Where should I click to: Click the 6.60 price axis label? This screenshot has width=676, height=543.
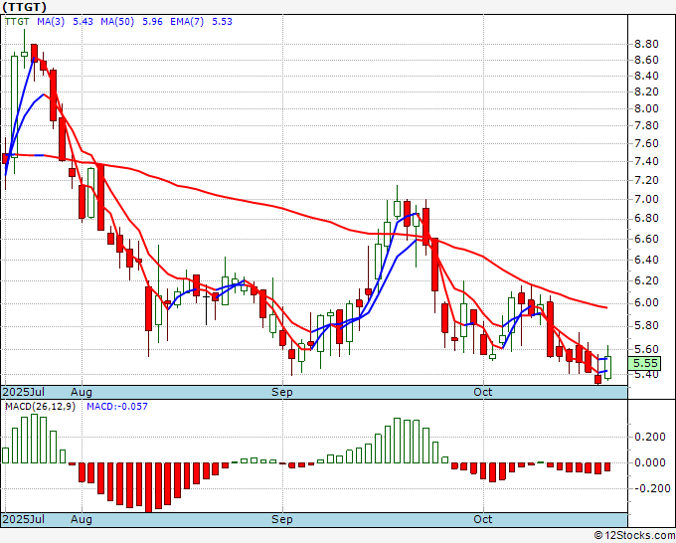(x=646, y=239)
